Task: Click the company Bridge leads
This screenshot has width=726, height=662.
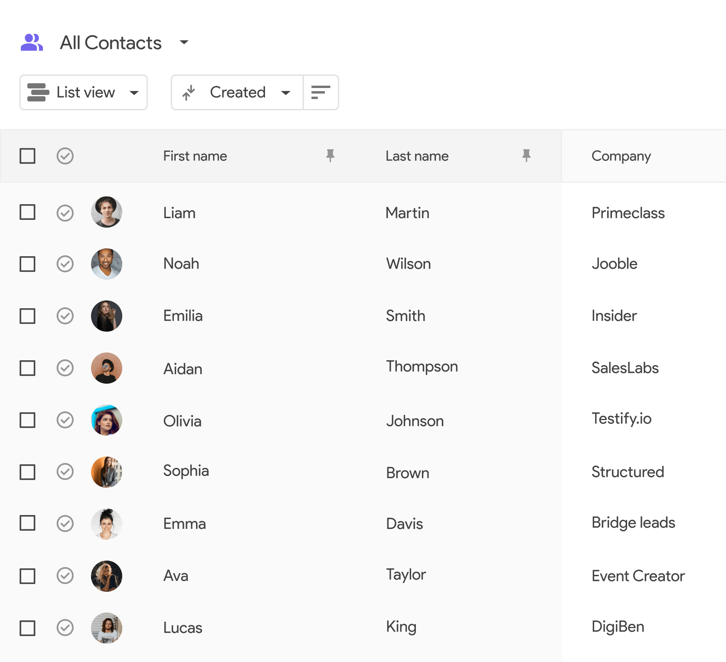Action: pyautogui.click(x=633, y=523)
